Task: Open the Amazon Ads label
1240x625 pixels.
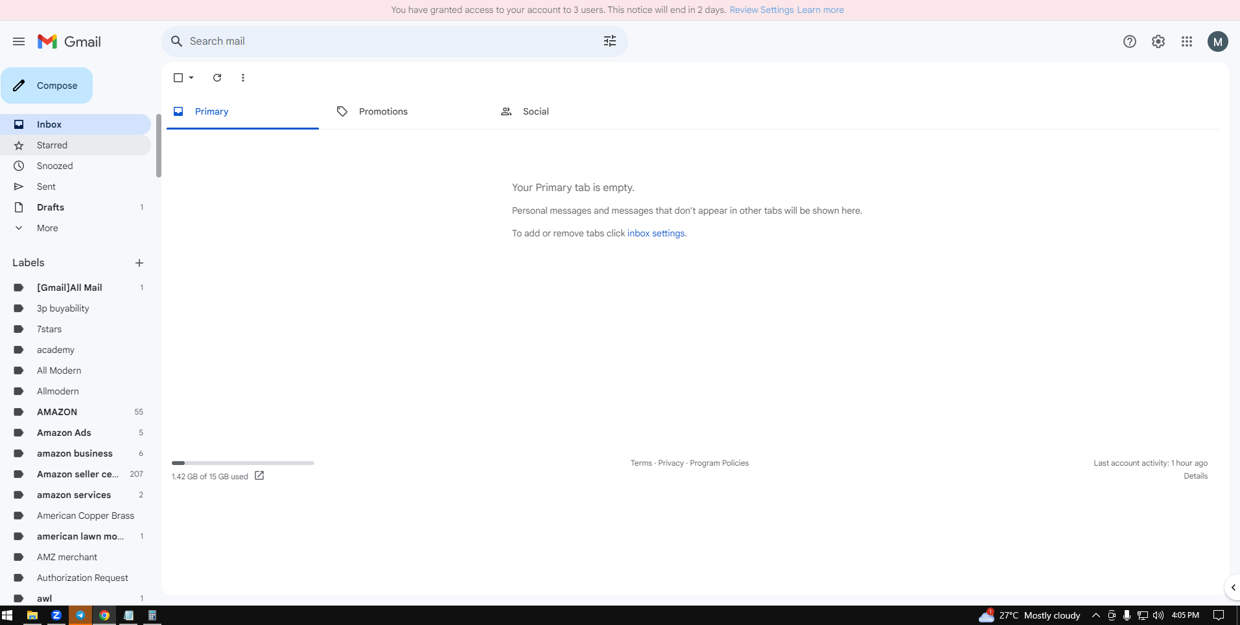Action: pos(75,433)
